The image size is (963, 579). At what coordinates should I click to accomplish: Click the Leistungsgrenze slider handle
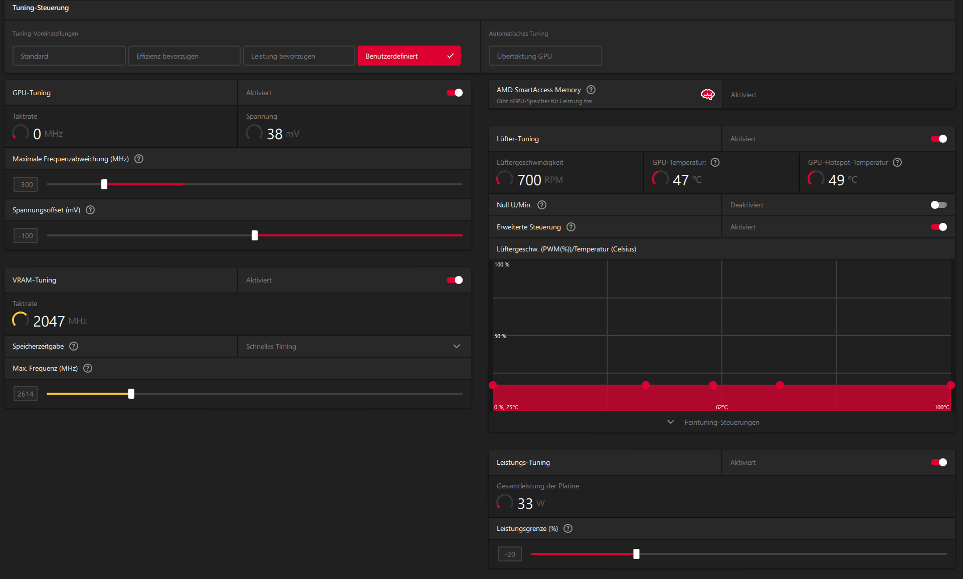[x=636, y=554]
